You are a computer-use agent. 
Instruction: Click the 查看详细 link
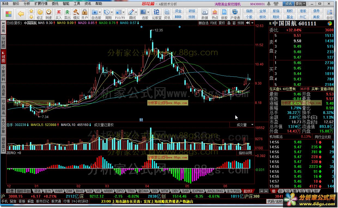(327, 89)
